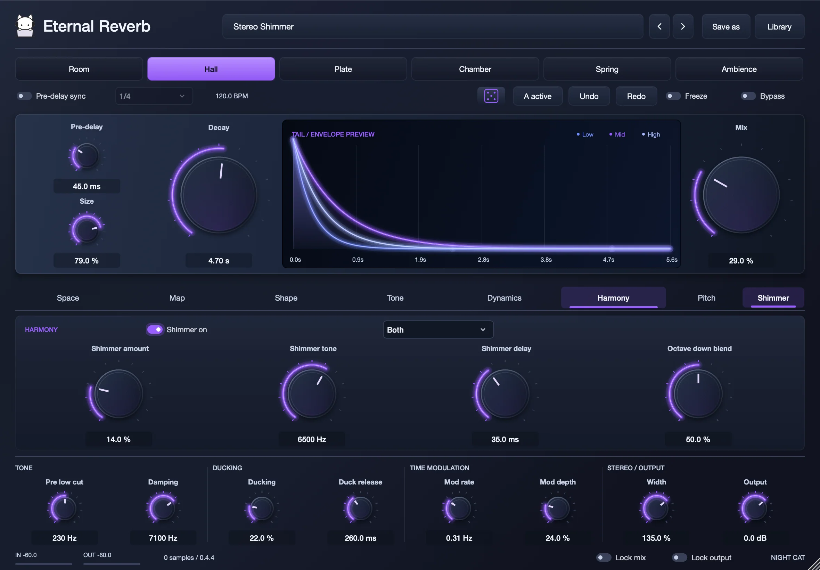Click the A active button

click(537, 96)
